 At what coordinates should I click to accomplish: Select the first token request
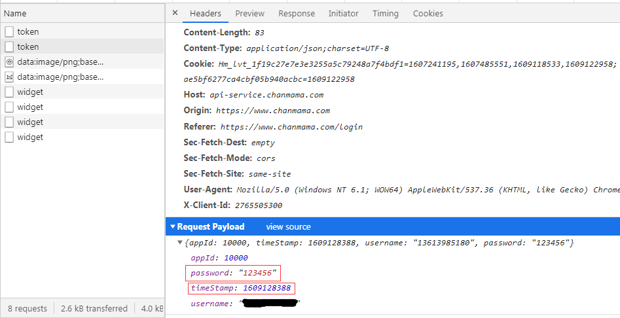82,31
